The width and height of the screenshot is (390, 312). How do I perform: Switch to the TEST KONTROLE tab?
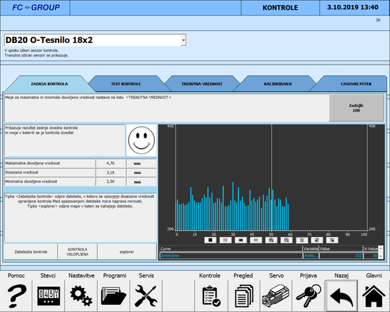(x=125, y=84)
